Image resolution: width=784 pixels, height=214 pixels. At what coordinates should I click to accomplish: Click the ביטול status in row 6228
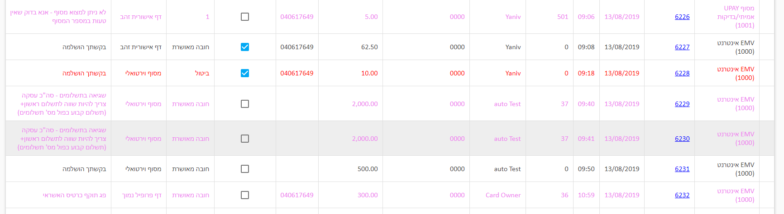pyautogui.click(x=202, y=73)
